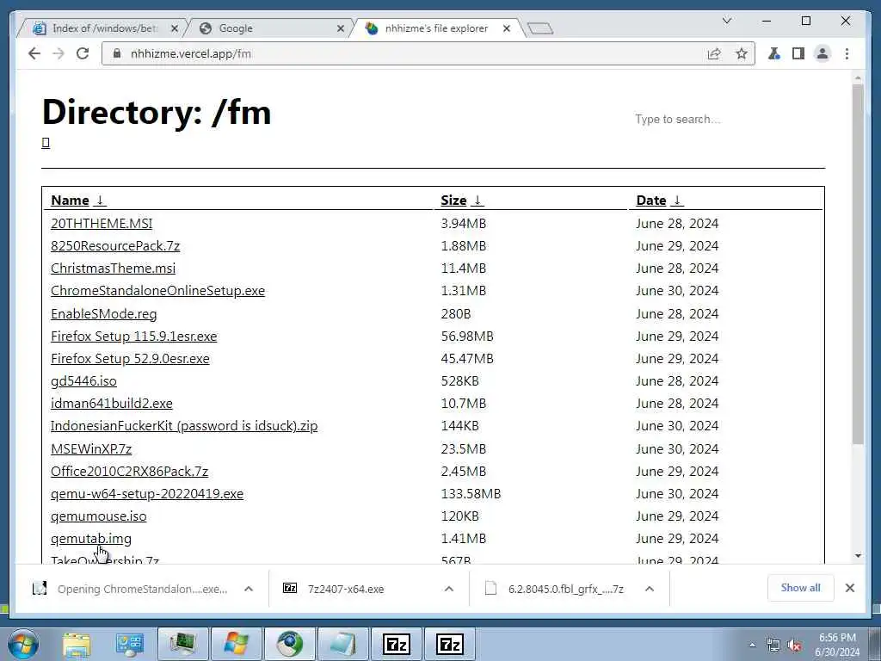Open the notepad-style taskbar icon
Screen dimensions: 881x661
click(x=342, y=644)
